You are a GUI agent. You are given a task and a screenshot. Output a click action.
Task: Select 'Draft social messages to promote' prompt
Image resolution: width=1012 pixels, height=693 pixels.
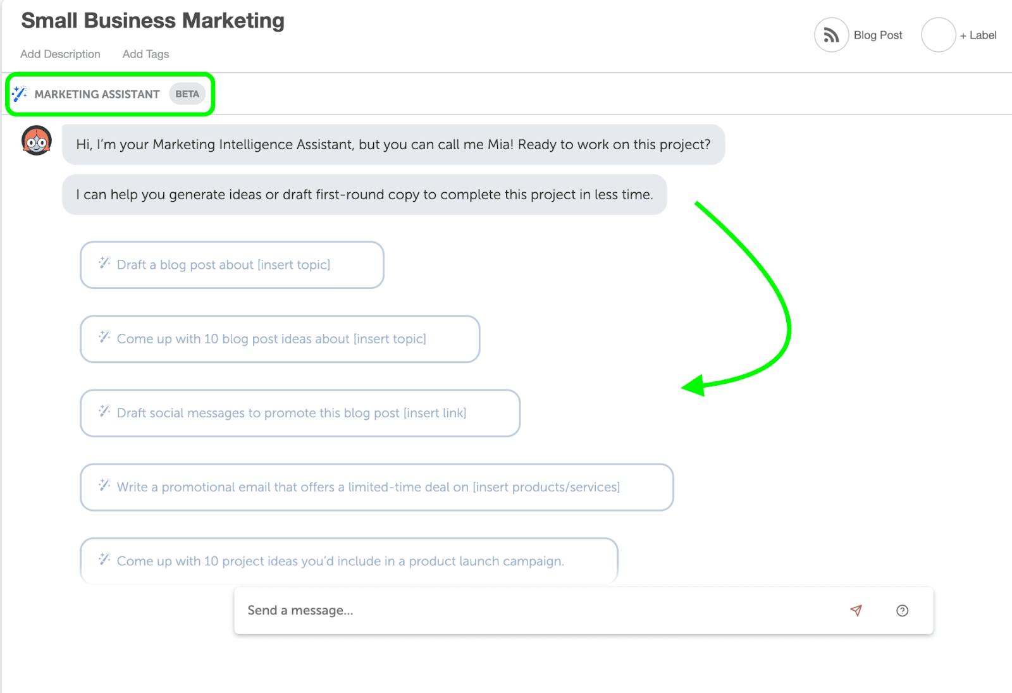click(x=300, y=413)
